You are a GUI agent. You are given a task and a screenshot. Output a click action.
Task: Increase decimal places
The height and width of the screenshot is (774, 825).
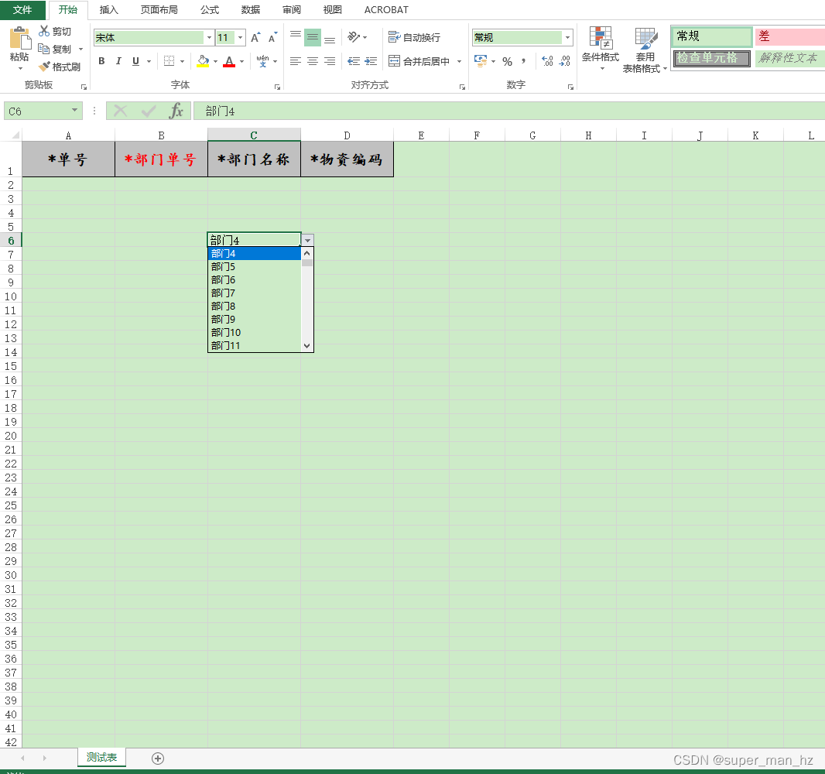click(x=547, y=61)
